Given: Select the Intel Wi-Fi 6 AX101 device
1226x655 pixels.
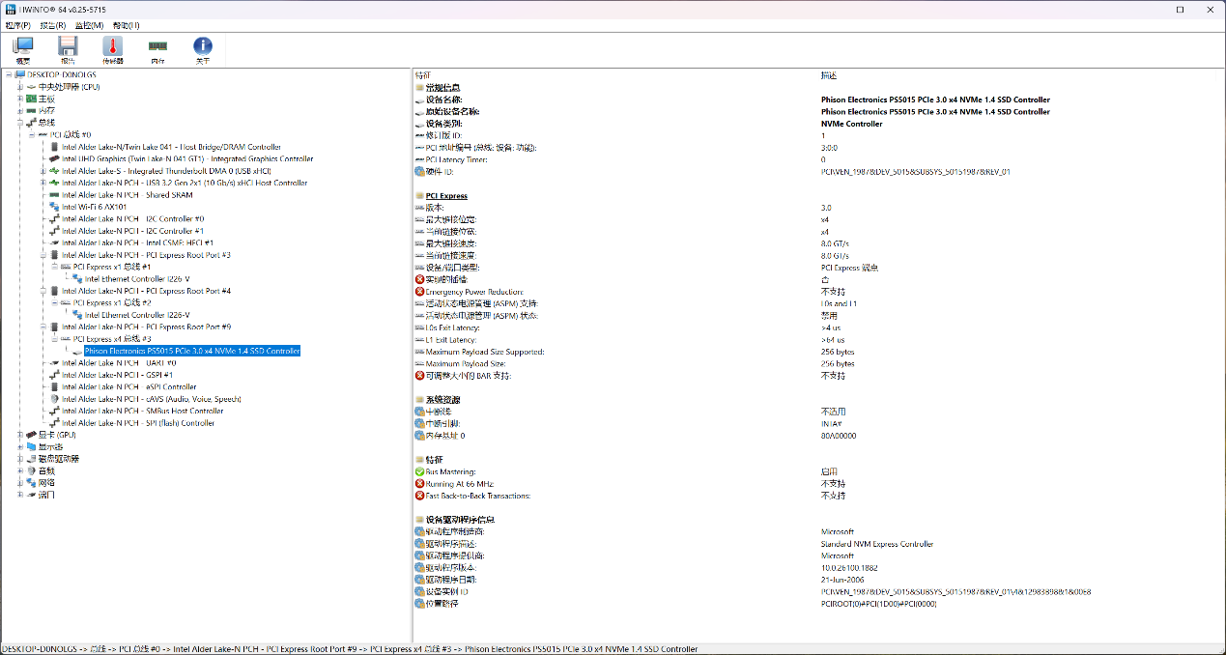Looking at the screenshot, I should pyautogui.click(x=94, y=207).
